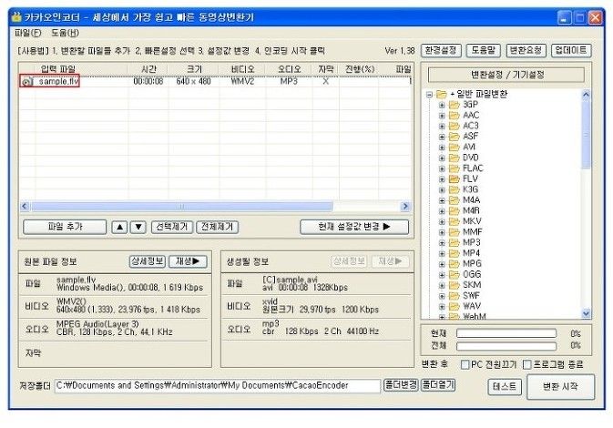This screenshot has width=613, height=428.
Task: Click the MMF folder icon
Action: pos(454,232)
